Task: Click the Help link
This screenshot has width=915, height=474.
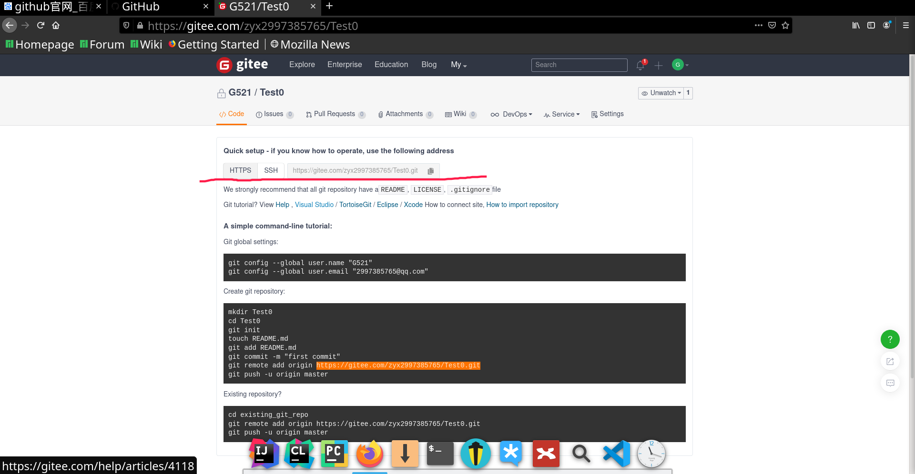Action: 282,205
